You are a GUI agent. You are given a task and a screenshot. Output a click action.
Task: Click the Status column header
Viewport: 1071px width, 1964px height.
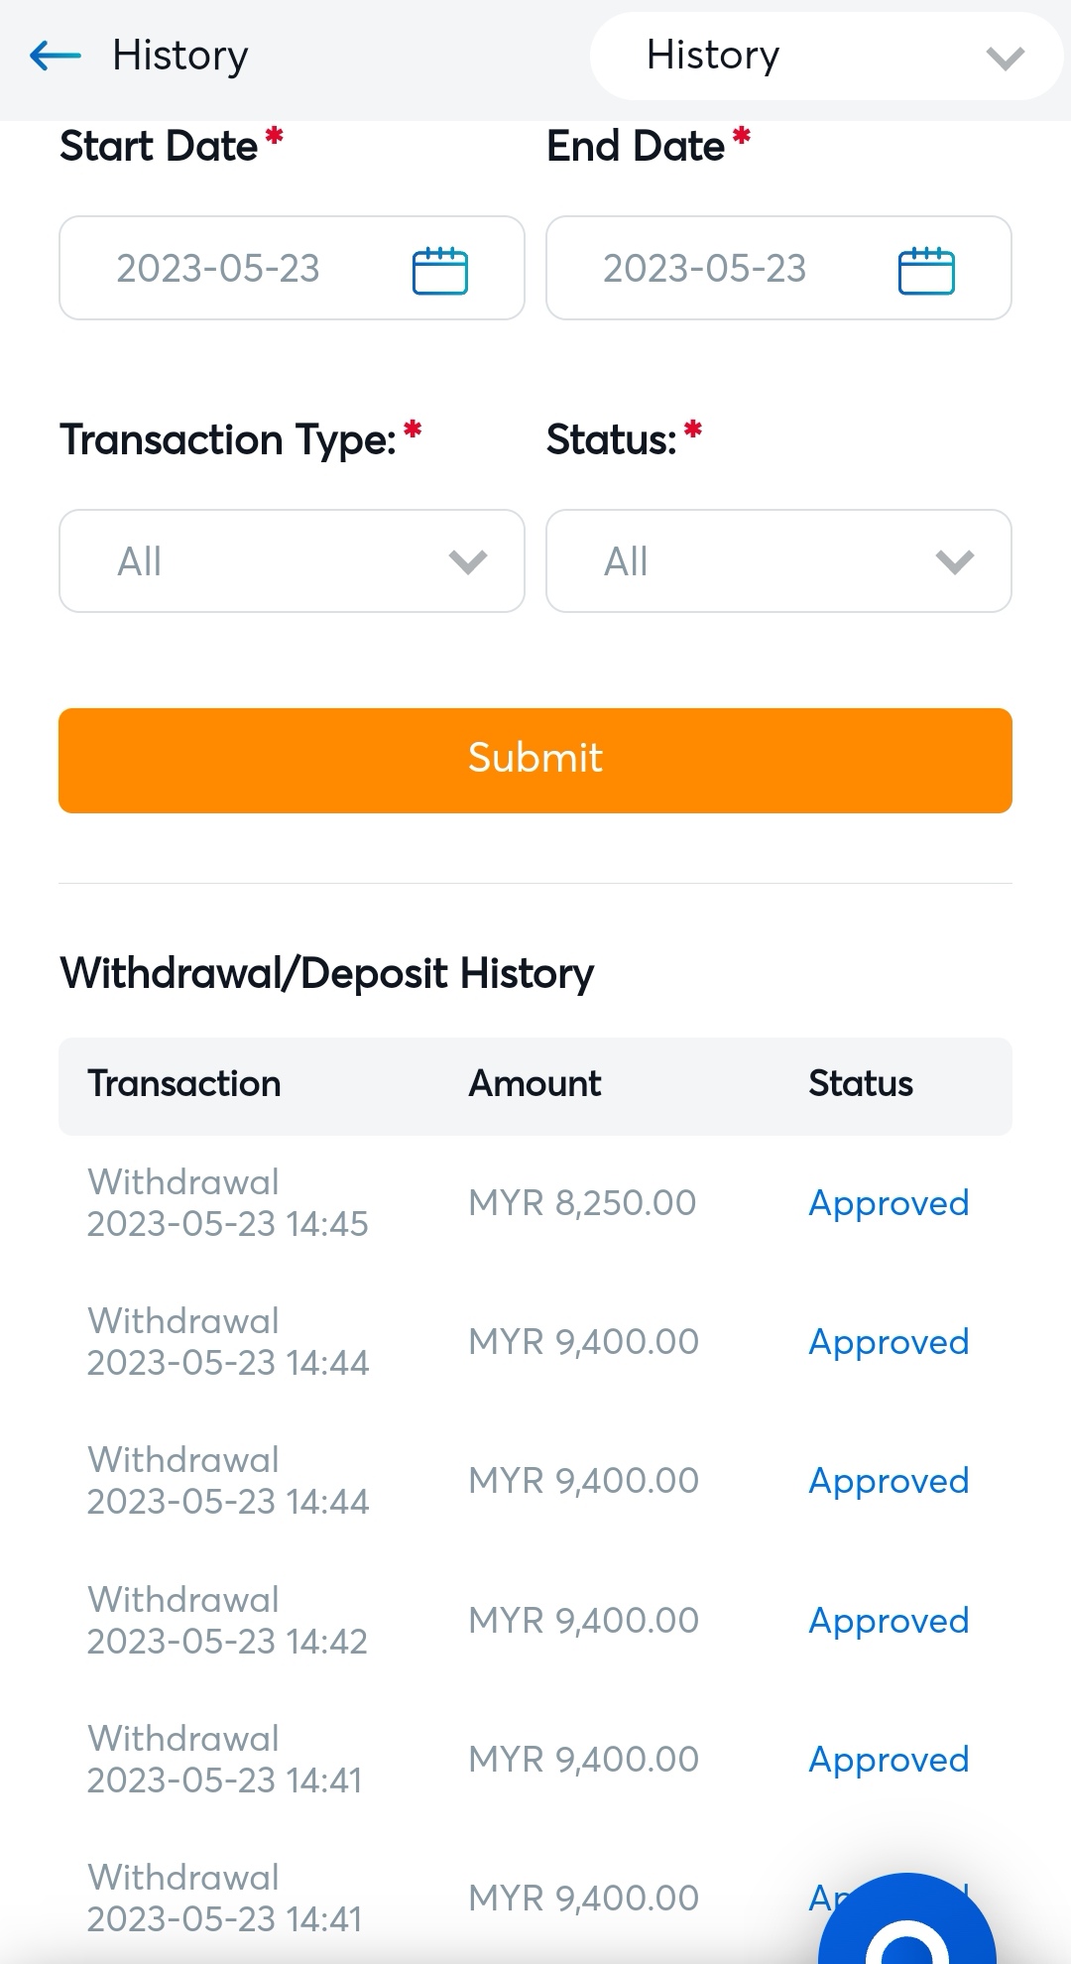pos(861,1084)
